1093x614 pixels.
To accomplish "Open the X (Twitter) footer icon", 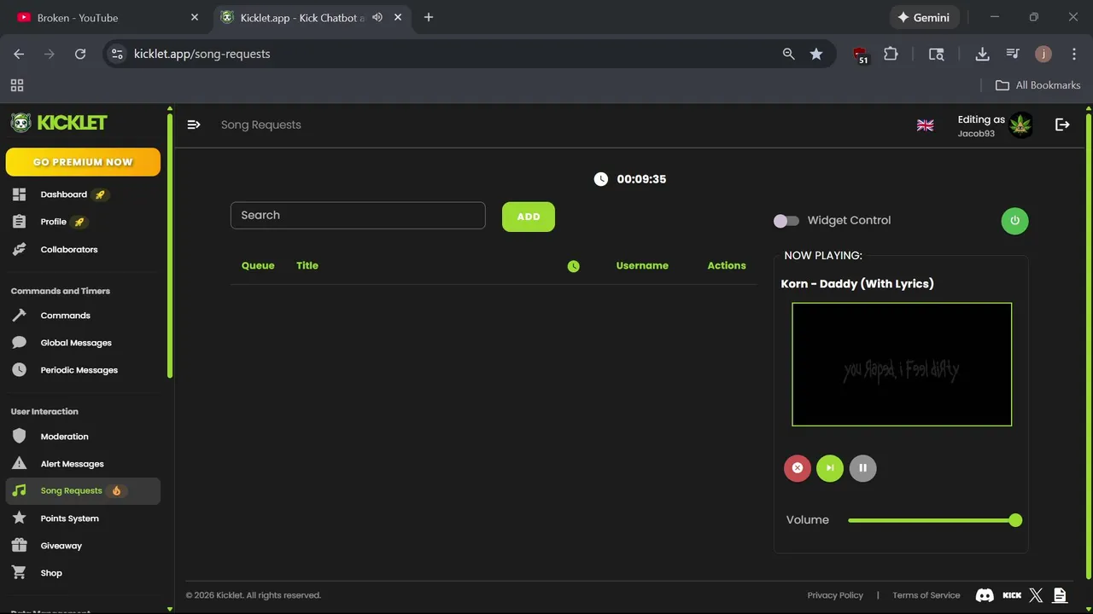I will point(1036,595).
